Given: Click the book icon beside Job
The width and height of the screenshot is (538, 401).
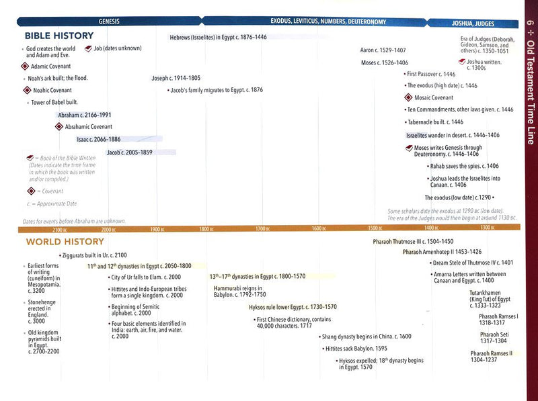Looking at the screenshot, I should pos(88,49).
